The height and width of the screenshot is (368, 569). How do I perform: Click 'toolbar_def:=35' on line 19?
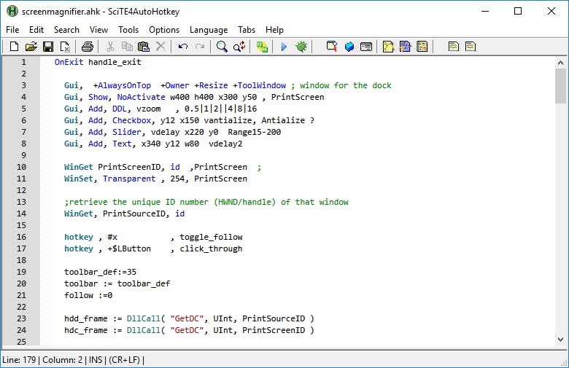click(100, 272)
